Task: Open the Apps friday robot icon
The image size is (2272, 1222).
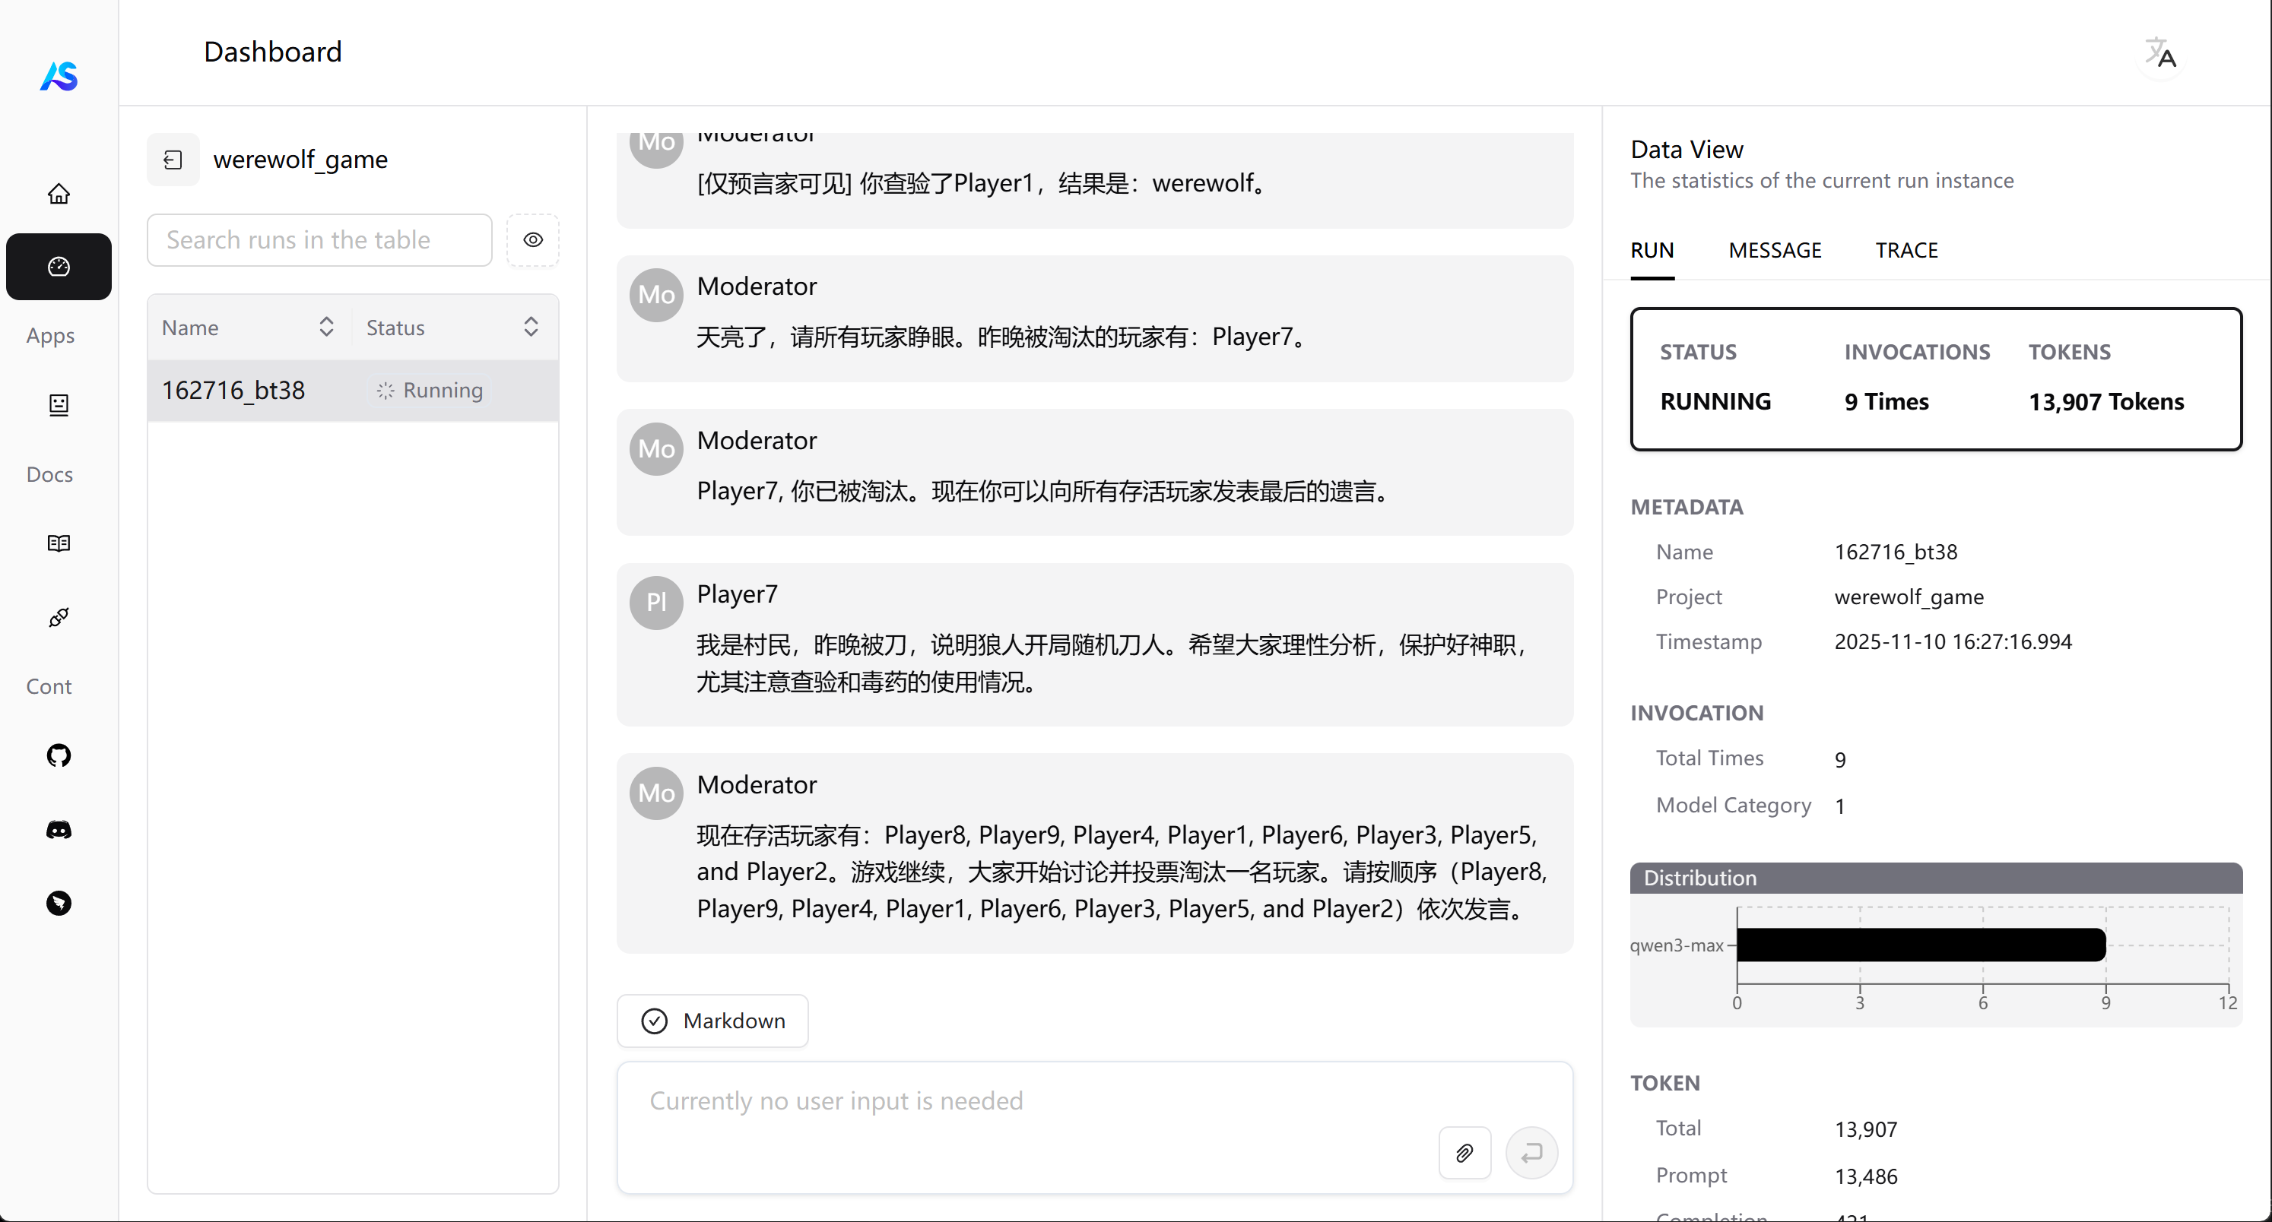Action: pos(59,405)
